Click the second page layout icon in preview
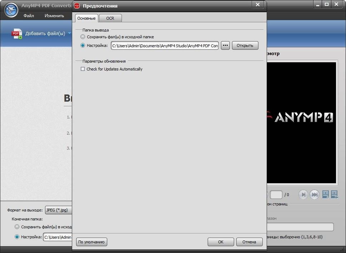Image resolution: width=346 pixels, height=253 pixels. pos(334,194)
